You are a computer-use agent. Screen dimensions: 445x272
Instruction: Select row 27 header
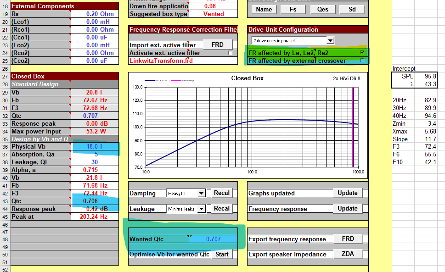(5, 77)
